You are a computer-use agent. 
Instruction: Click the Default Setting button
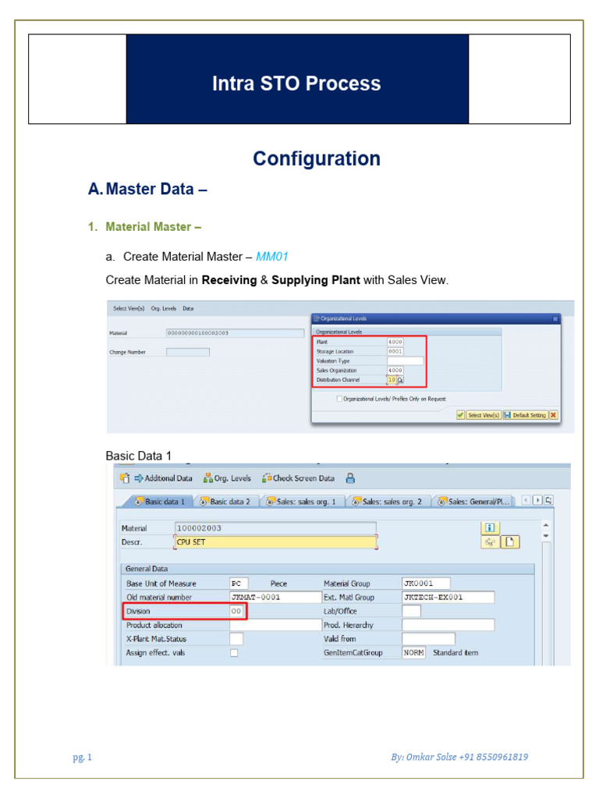pos(525,415)
